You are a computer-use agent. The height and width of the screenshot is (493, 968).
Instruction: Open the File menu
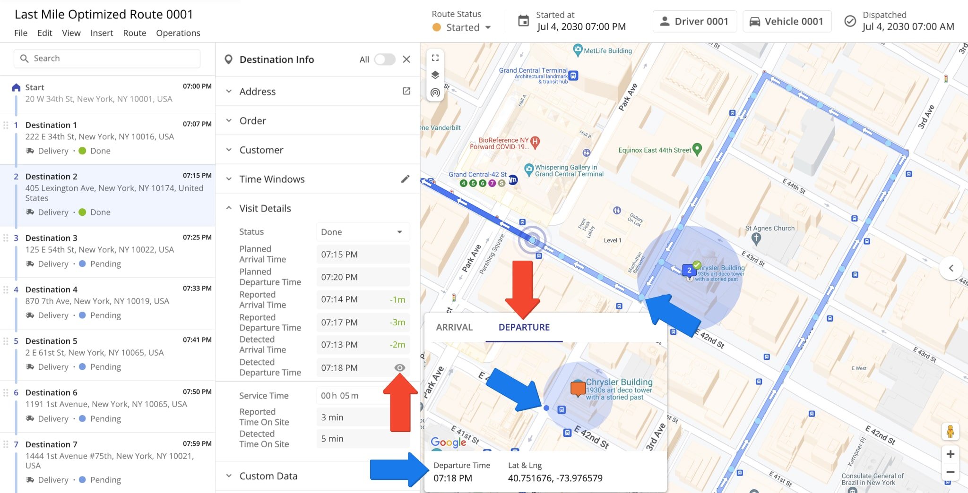[21, 33]
